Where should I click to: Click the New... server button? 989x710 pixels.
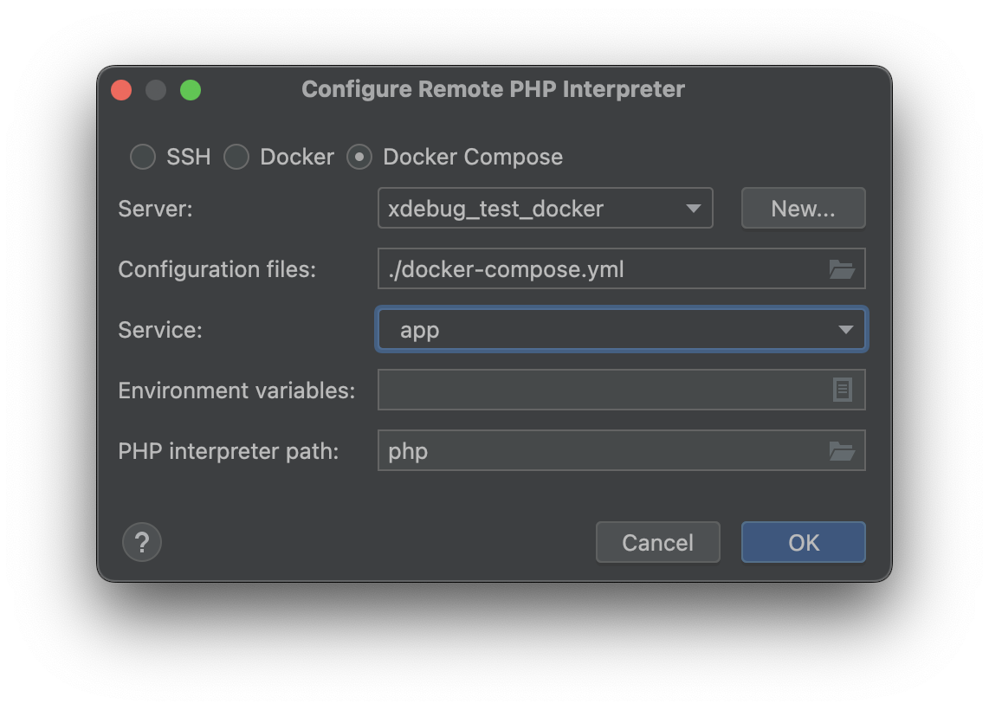(x=803, y=209)
